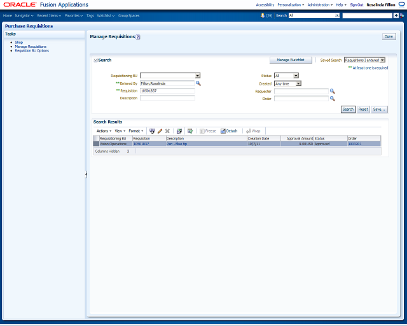Click the Oracle logo icon at top right

pyautogui.click(x=401, y=4)
